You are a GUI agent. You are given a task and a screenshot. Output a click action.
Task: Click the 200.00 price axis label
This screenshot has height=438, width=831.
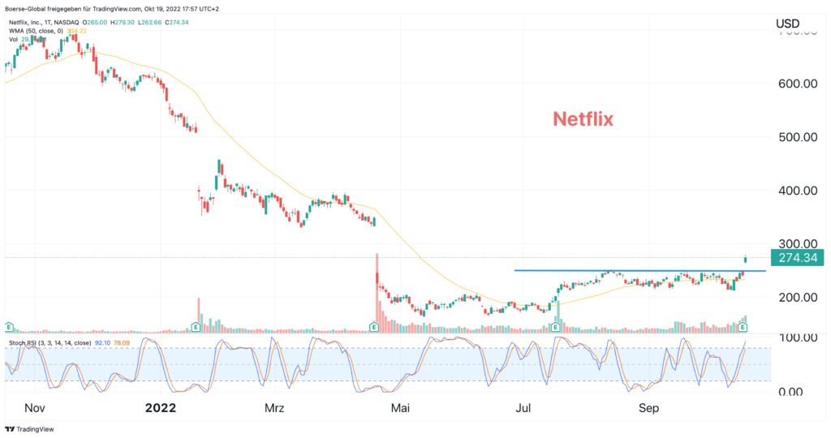tap(798, 297)
